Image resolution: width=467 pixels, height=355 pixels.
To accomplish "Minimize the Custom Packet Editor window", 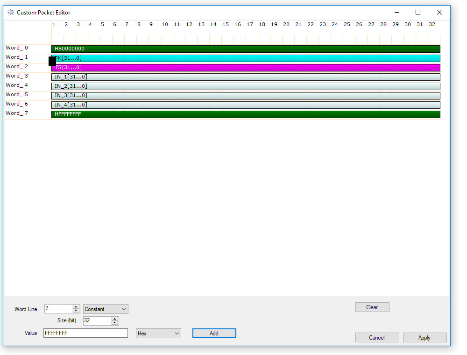I will [396, 12].
